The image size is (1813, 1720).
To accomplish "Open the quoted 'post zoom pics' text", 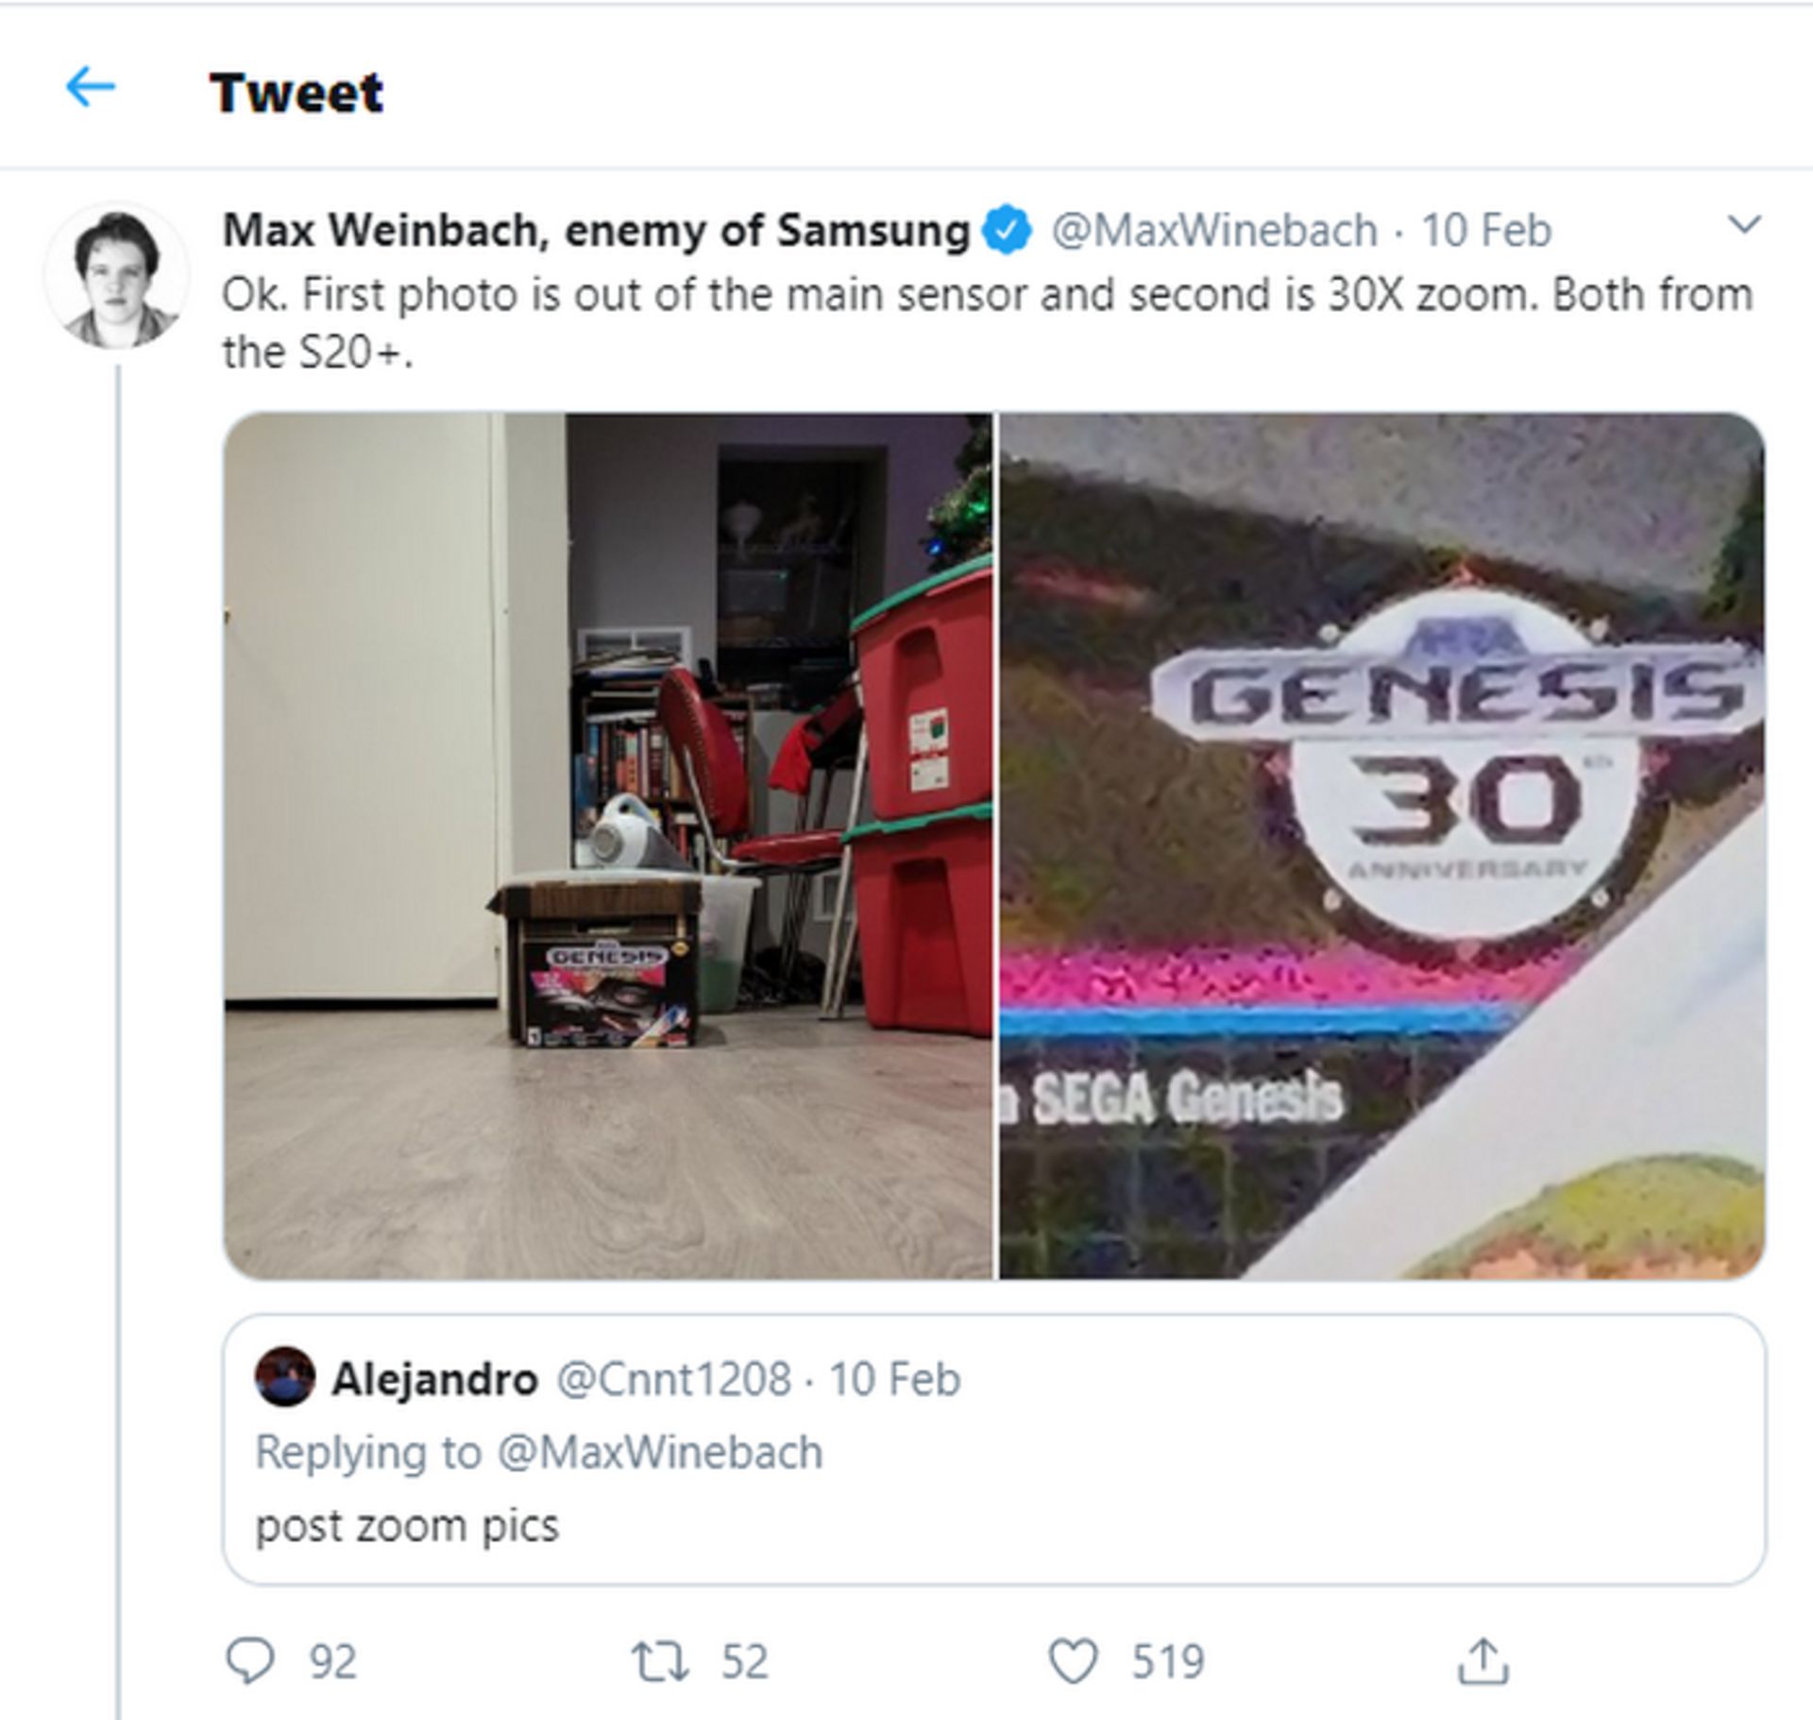I will point(407,1526).
